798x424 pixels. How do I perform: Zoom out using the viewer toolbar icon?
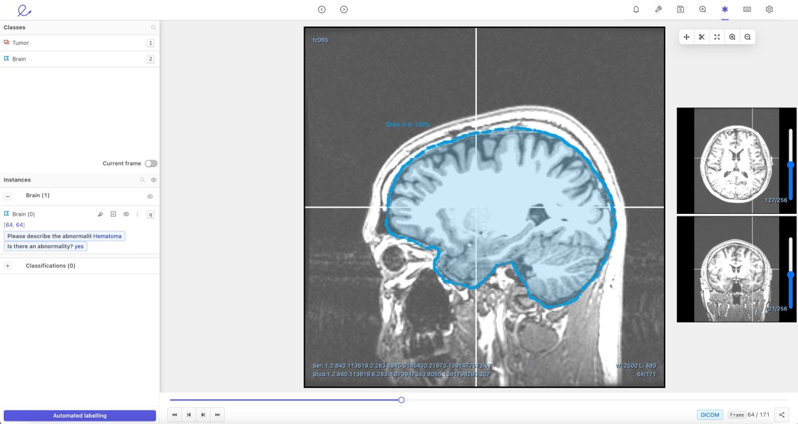(748, 37)
